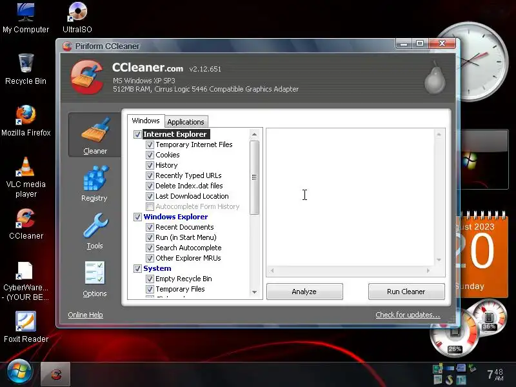Click the version text v2.12.651
Screen dimensions: 516x387
pyautogui.click(x=205, y=69)
